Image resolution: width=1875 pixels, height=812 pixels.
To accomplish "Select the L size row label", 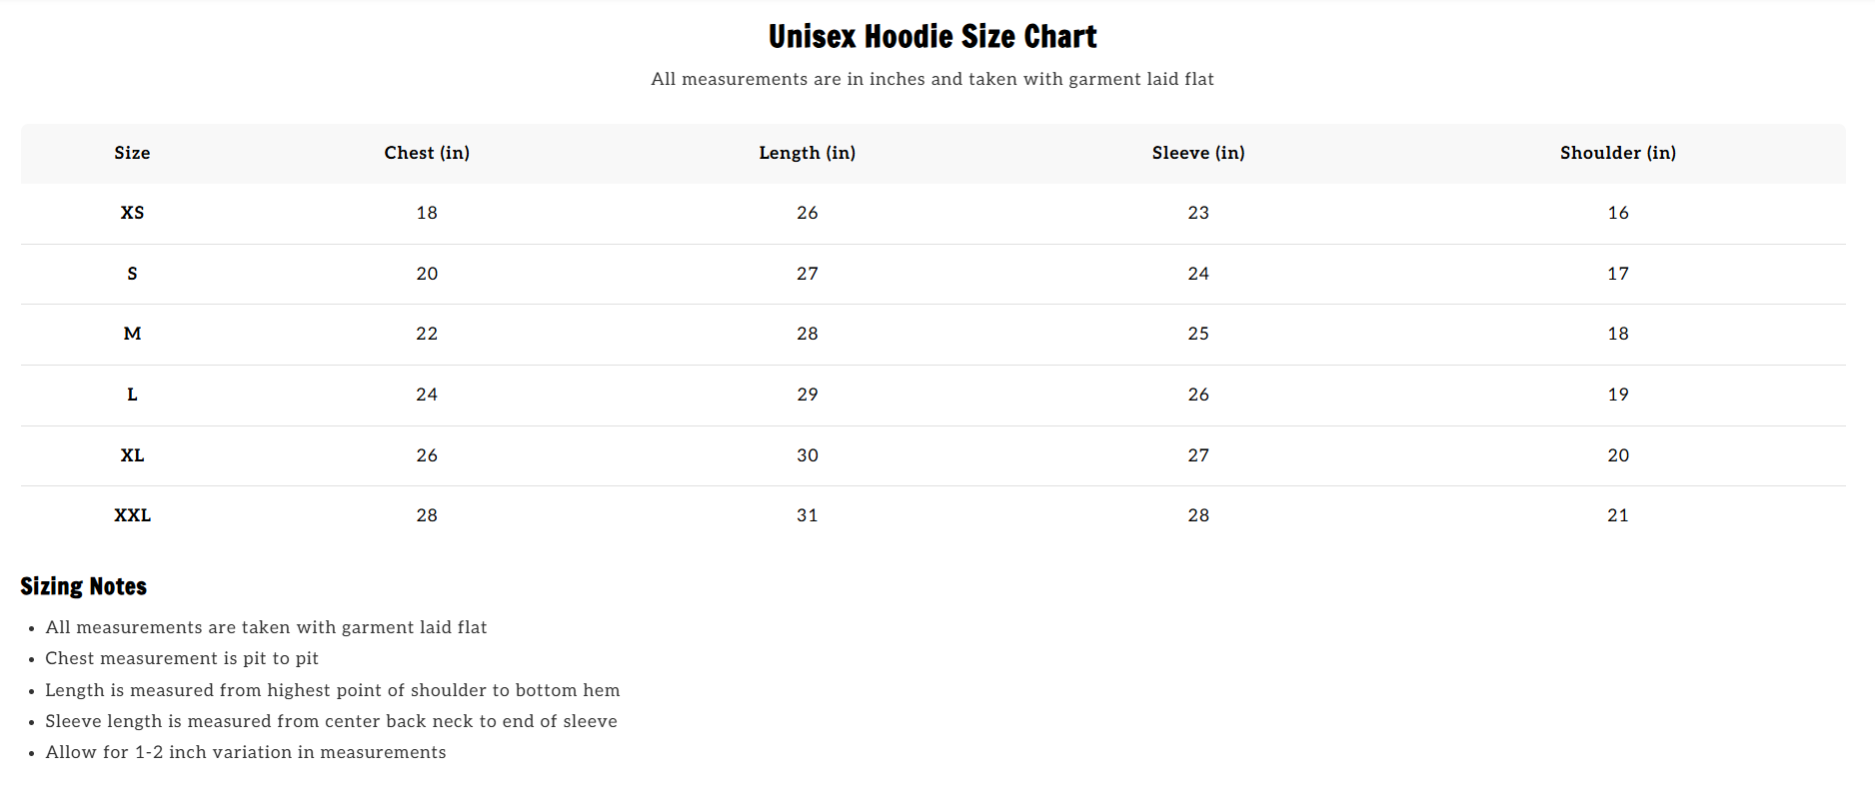I will click(132, 395).
